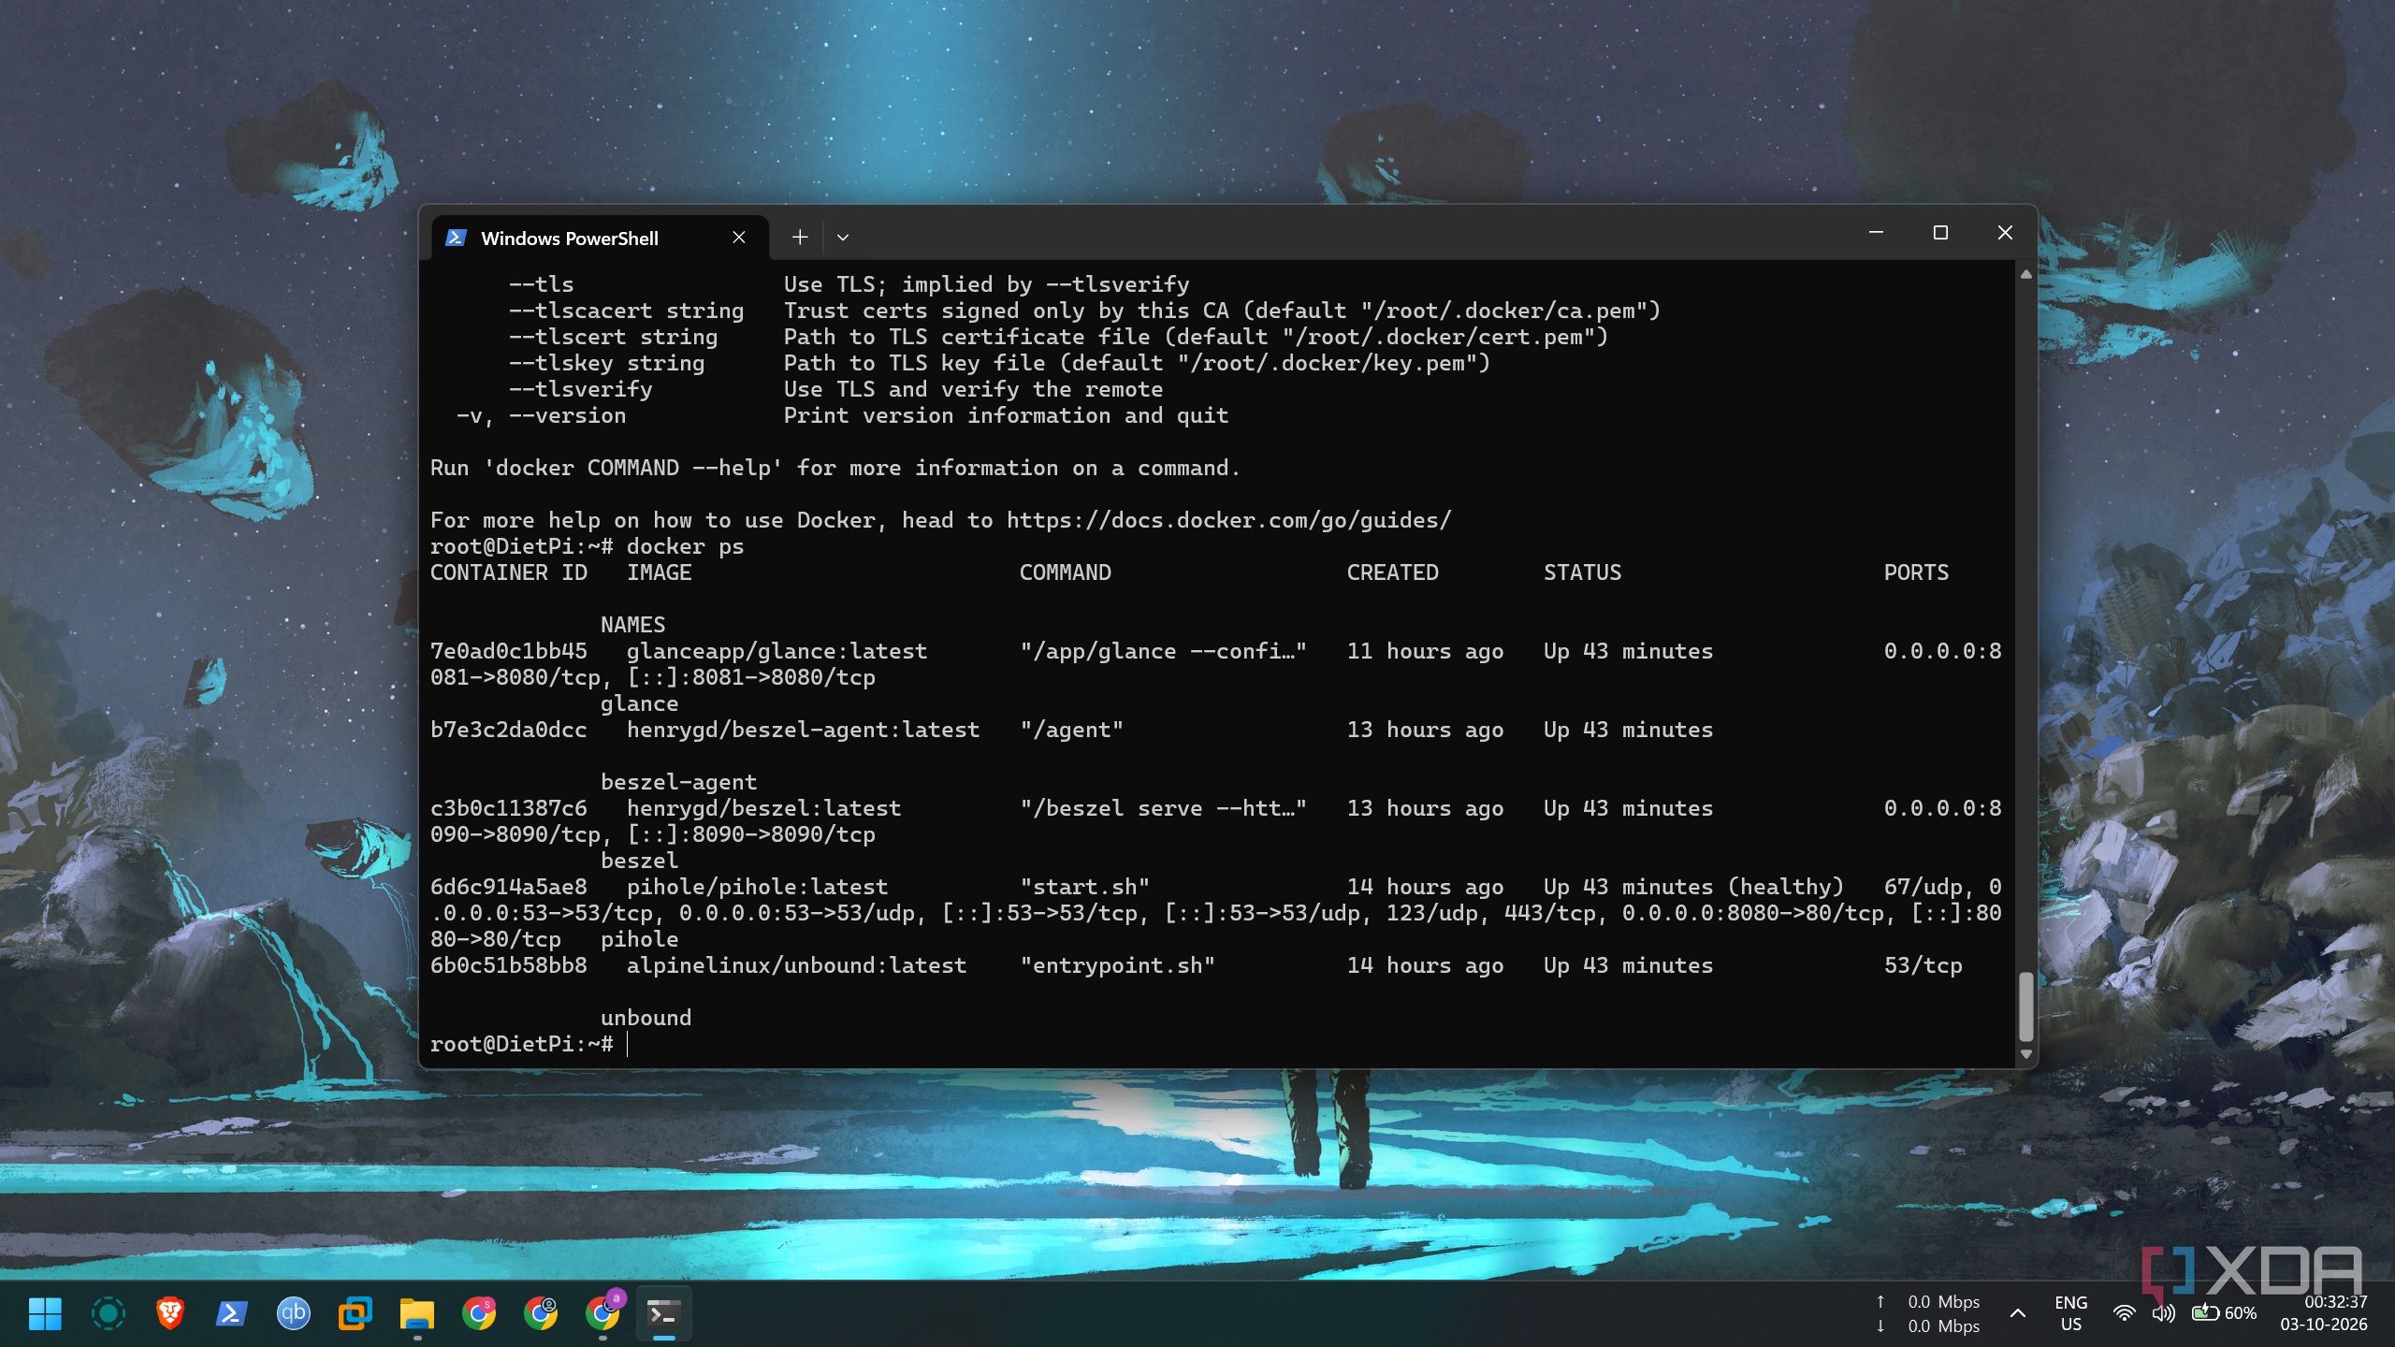Click the https://docs.docker.com/go/guides/ link
Screen dimensions: 2395x1347
1229,520
